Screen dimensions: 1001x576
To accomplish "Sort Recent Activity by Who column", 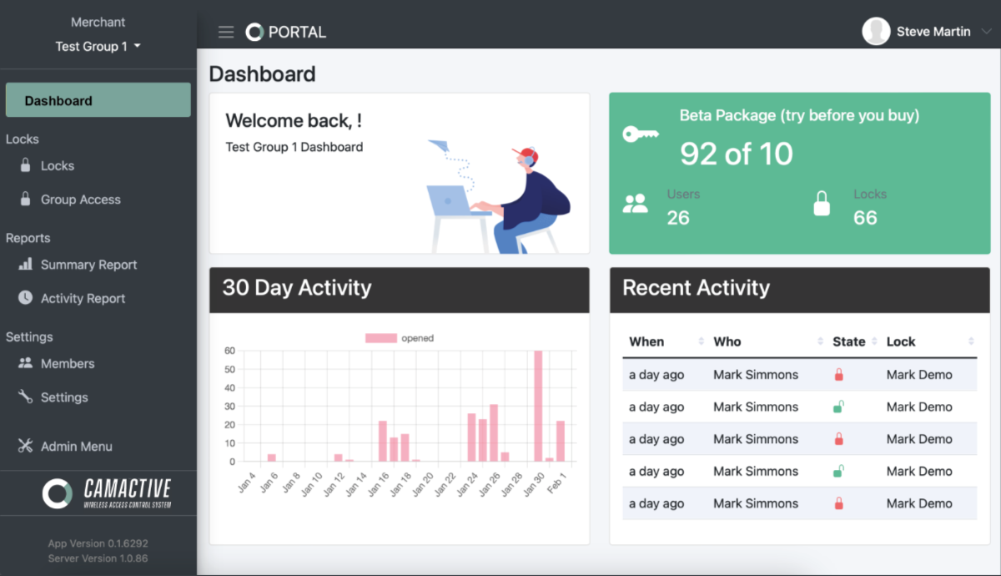I will pyautogui.click(x=766, y=341).
